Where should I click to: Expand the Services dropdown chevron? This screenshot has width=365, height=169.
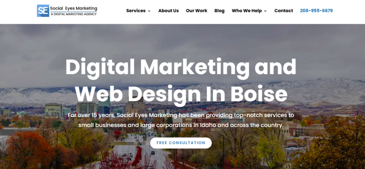(149, 11)
